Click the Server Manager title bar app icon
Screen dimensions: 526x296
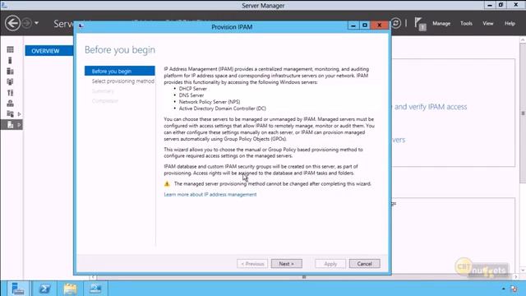coord(4,5)
